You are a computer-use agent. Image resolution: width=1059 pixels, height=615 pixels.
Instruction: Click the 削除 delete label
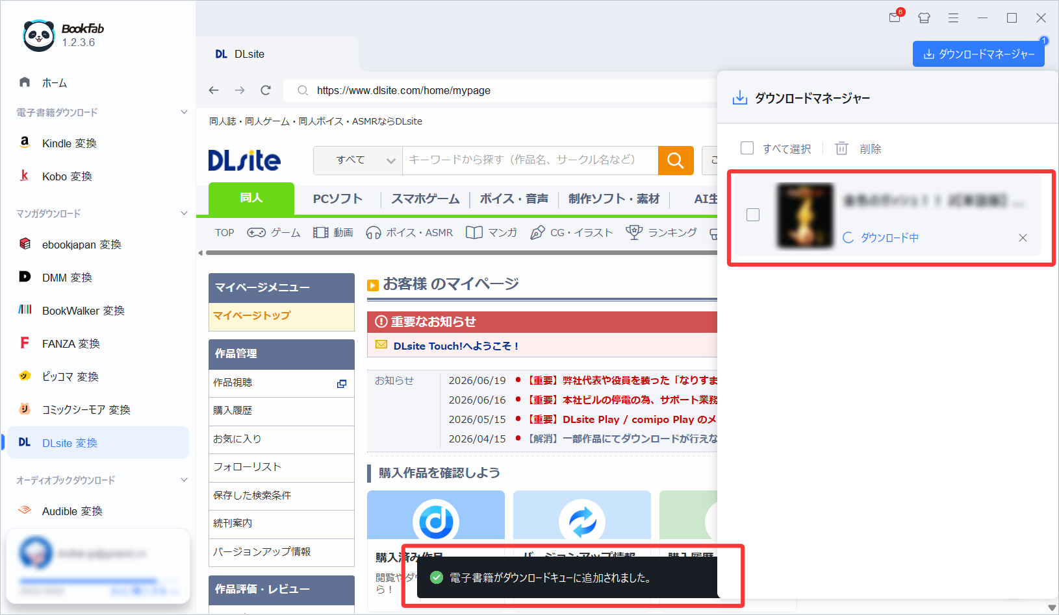(871, 149)
